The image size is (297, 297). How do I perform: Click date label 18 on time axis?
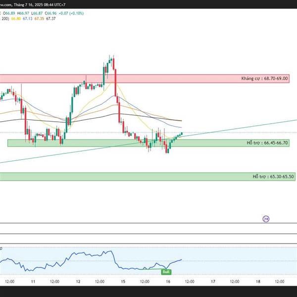click(x=258, y=282)
